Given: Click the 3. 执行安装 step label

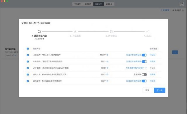Looking at the screenshot, I should pyautogui.click(x=111, y=36).
